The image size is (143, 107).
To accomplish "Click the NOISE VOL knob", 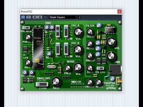I will [78, 67].
